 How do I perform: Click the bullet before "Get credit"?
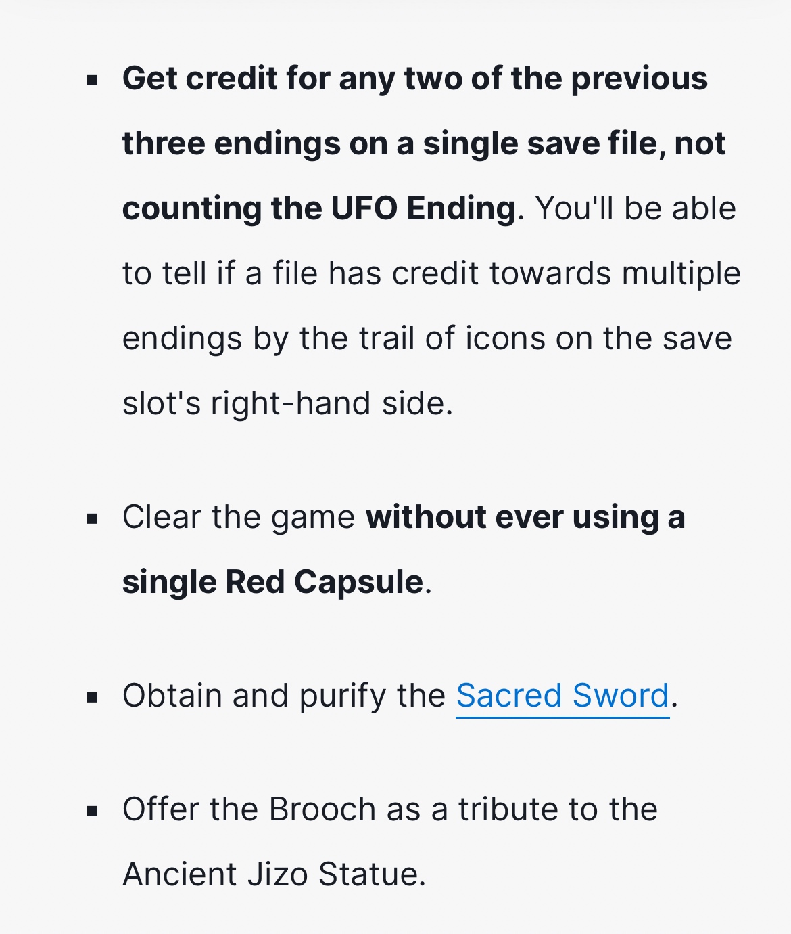point(93,81)
